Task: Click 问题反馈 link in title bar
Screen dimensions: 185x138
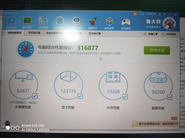Action: (151, 14)
